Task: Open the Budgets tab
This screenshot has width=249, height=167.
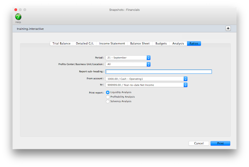Action: (161, 44)
